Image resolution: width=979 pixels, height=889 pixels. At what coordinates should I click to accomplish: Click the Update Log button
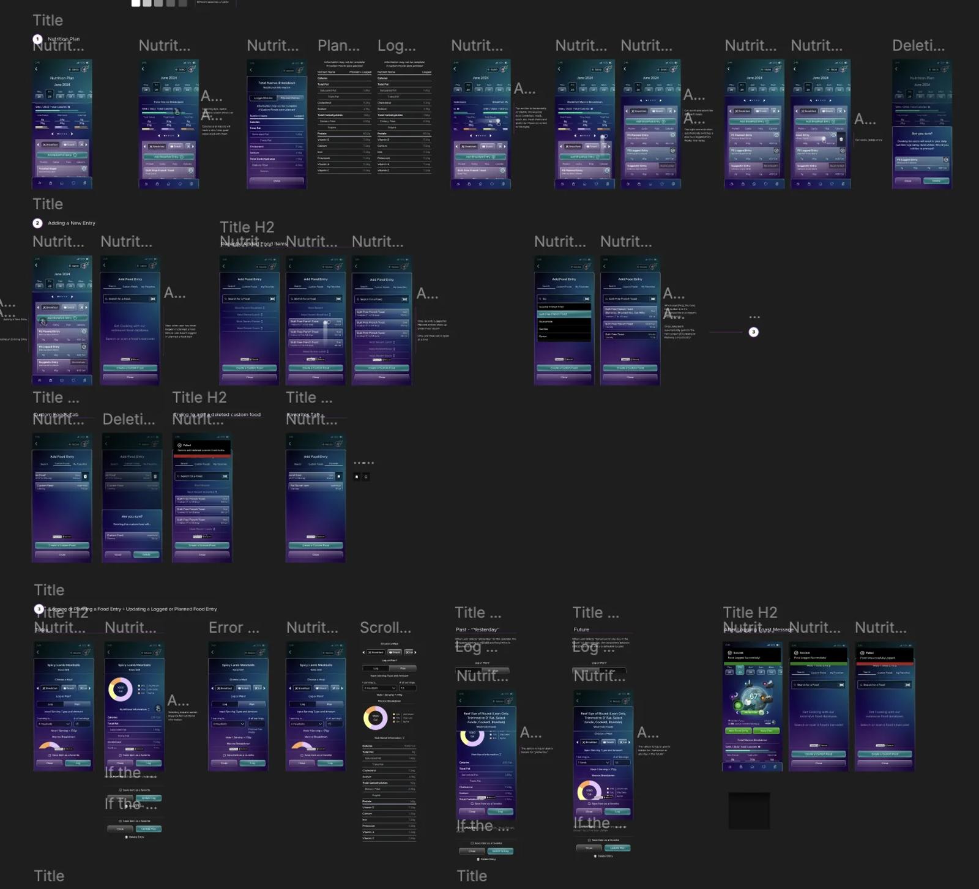(149, 798)
